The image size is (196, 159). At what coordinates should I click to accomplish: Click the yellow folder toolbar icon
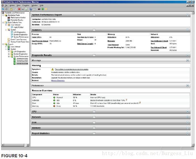46,9
